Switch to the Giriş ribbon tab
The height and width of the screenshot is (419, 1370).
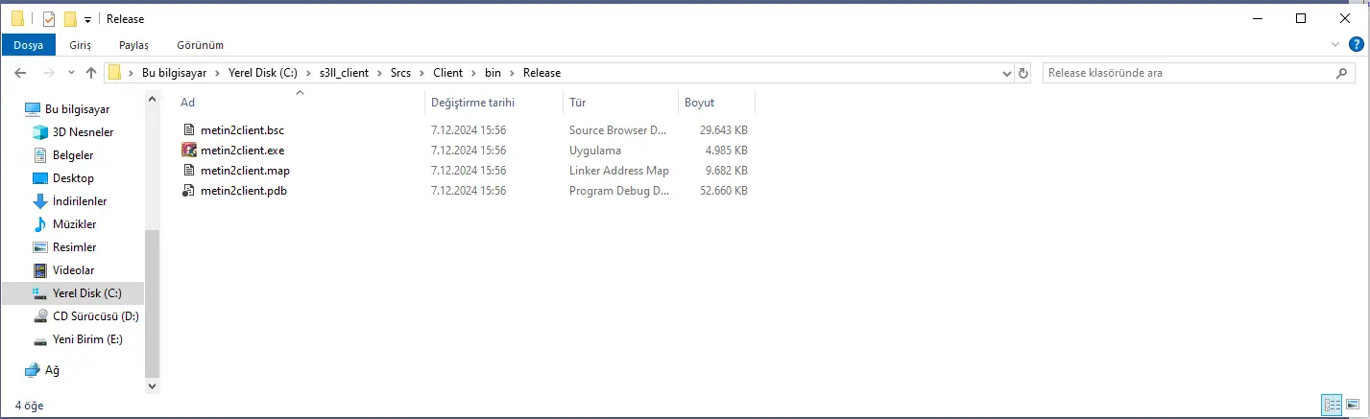coord(81,45)
